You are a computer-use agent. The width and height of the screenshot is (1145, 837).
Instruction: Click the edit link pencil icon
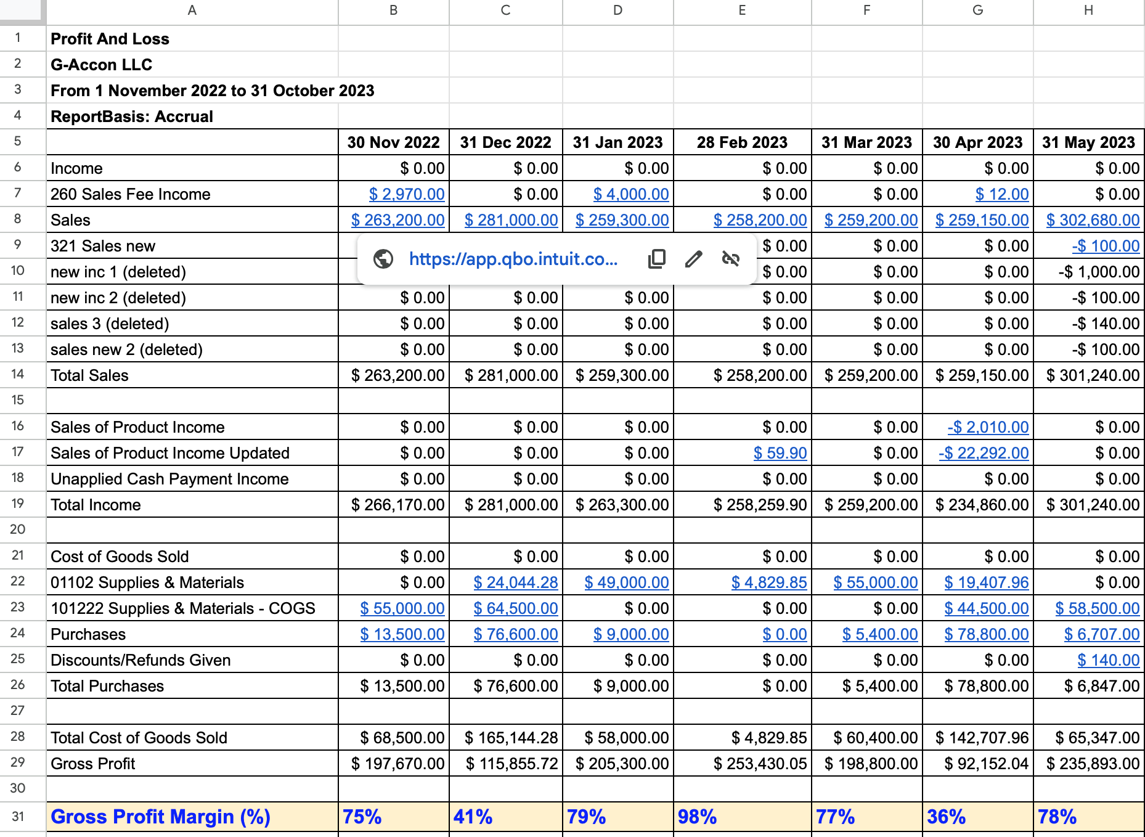pyautogui.click(x=694, y=259)
